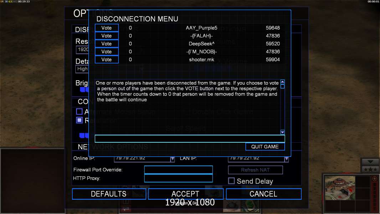Click the message box scroll up arrow
The image size is (380, 214).
tap(282, 82)
